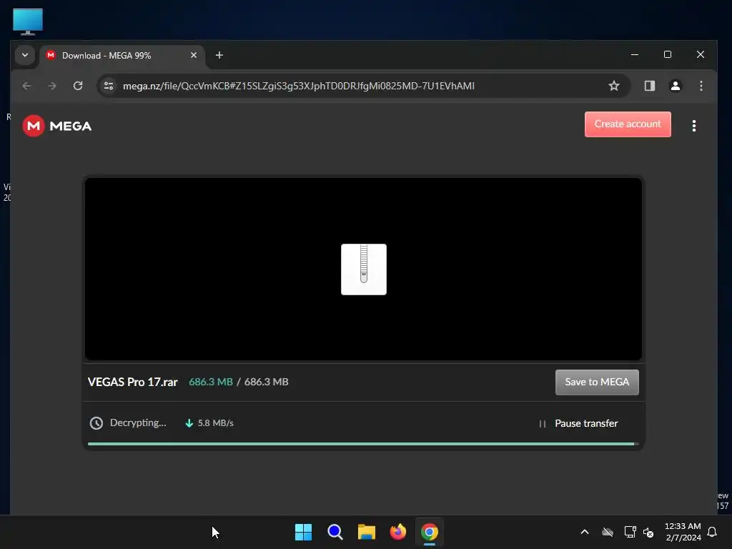
Task: Select the VEGAS Pro 17.rar file name
Action: pos(132,382)
